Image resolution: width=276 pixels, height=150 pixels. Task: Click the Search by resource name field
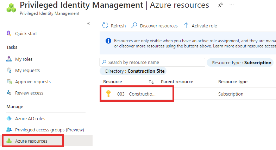pyautogui.click(x=152, y=62)
